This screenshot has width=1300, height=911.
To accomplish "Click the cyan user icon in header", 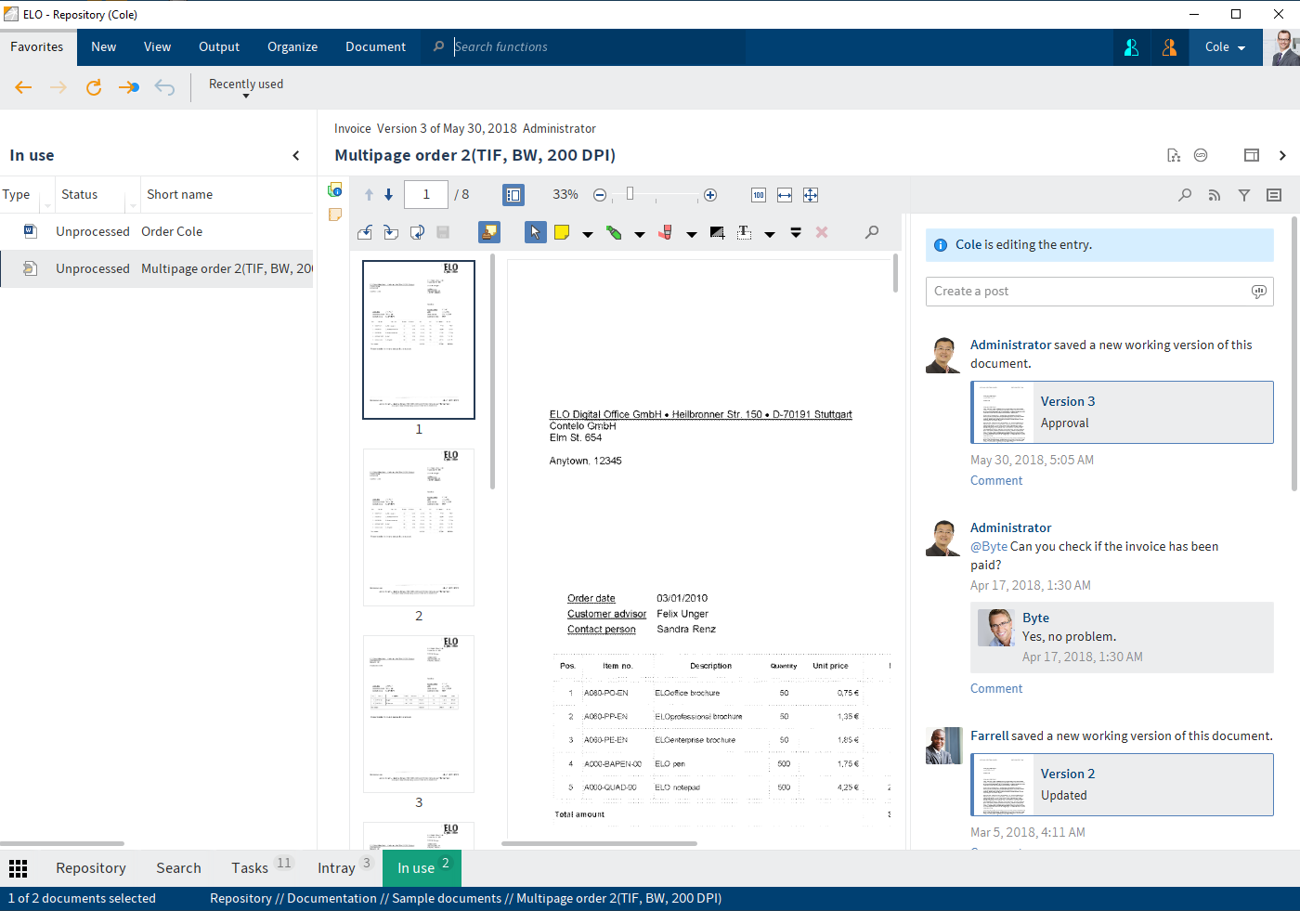I will (1131, 47).
